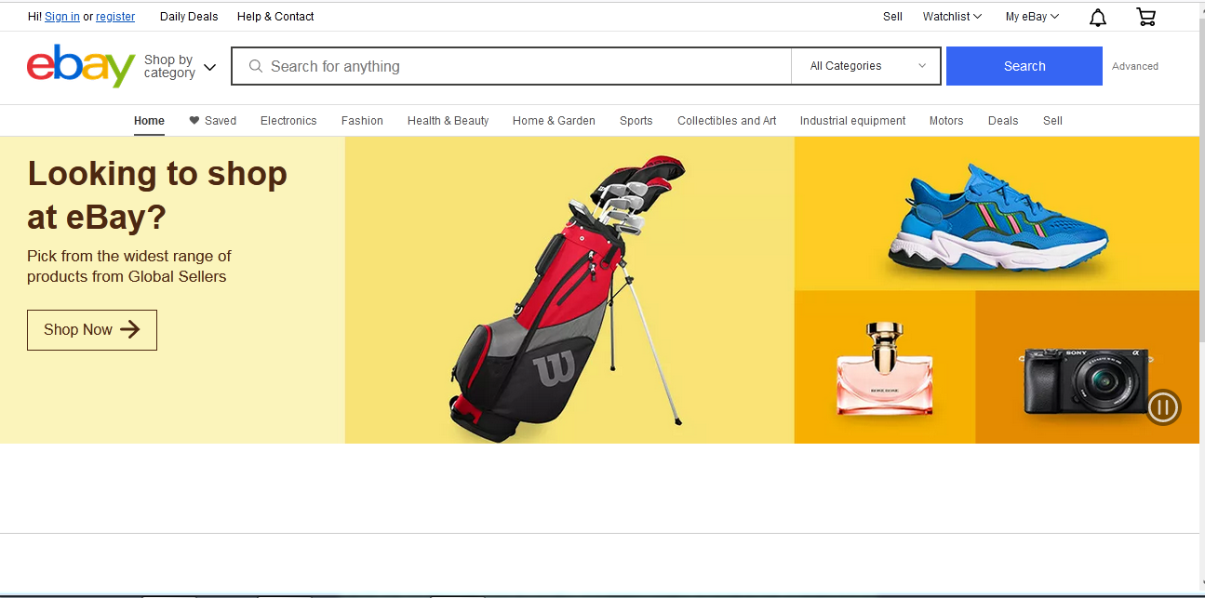Click the blue Search button
1205x598 pixels.
pos(1024,66)
